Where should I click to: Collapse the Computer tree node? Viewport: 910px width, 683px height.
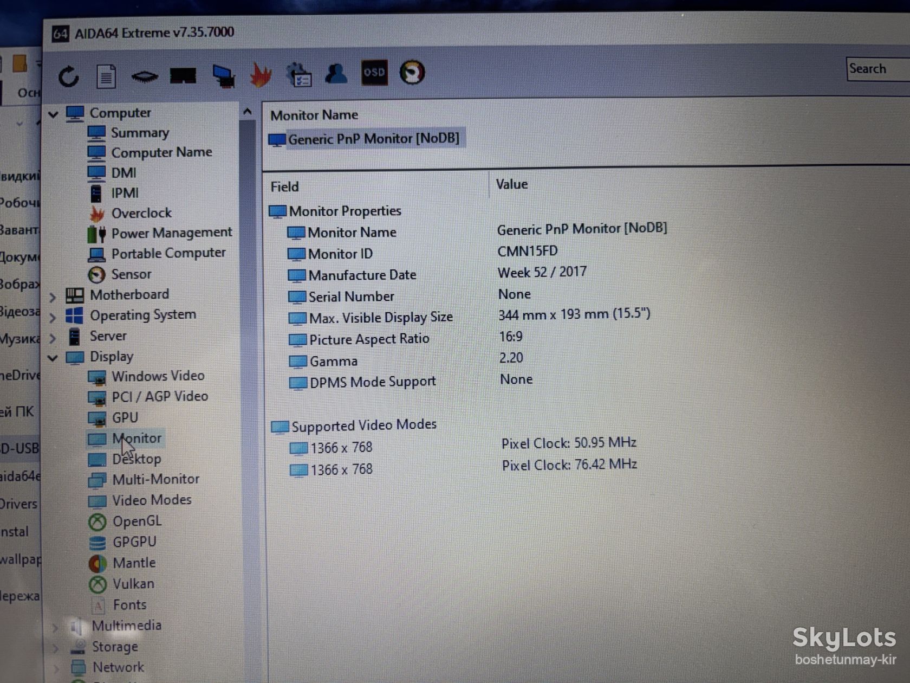(x=53, y=114)
